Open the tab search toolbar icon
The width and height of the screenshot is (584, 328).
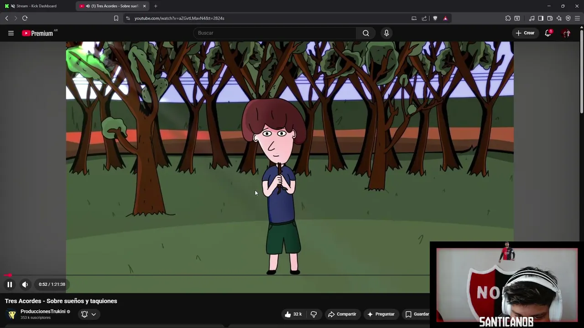[517, 18]
